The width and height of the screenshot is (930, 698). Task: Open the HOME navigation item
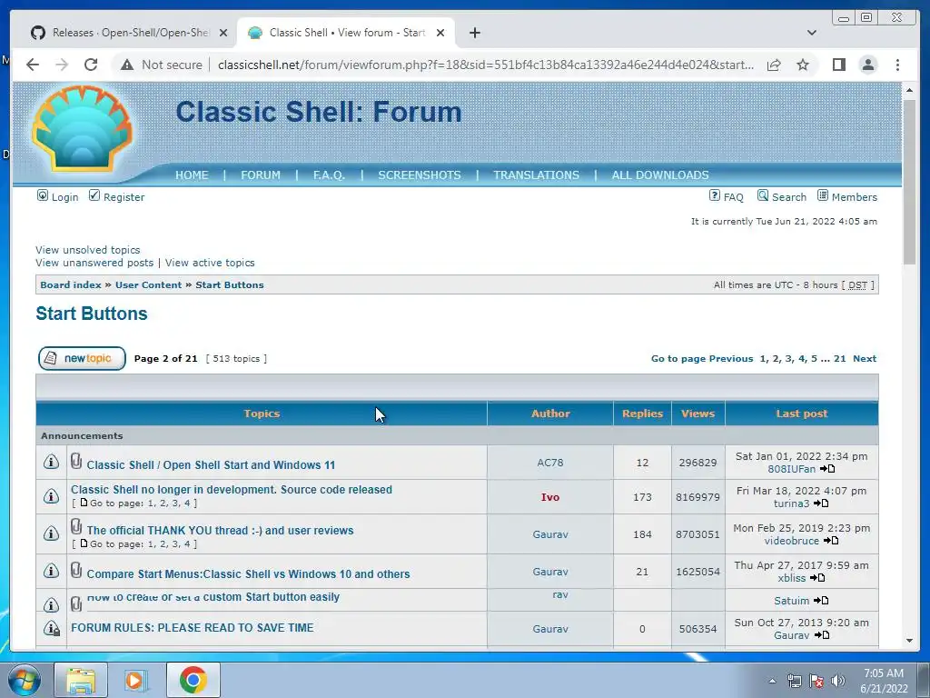[x=192, y=175]
